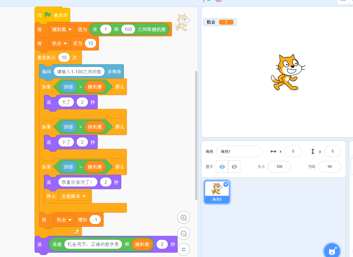Click the 回答 reporter in greater-than condition
Image resolution: width=353 pixels, height=257 pixels.
point(69,87)
